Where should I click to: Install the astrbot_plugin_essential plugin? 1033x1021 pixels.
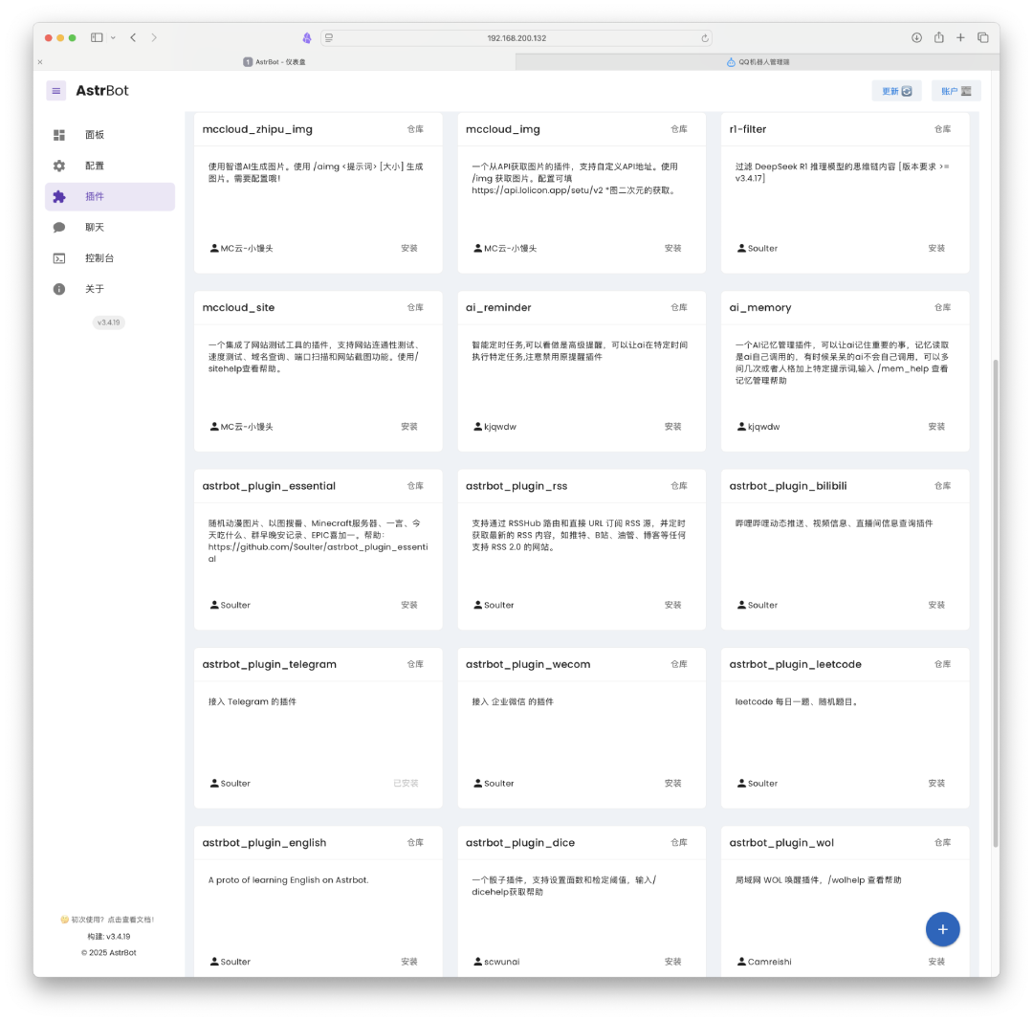click(x=409, y=605)
